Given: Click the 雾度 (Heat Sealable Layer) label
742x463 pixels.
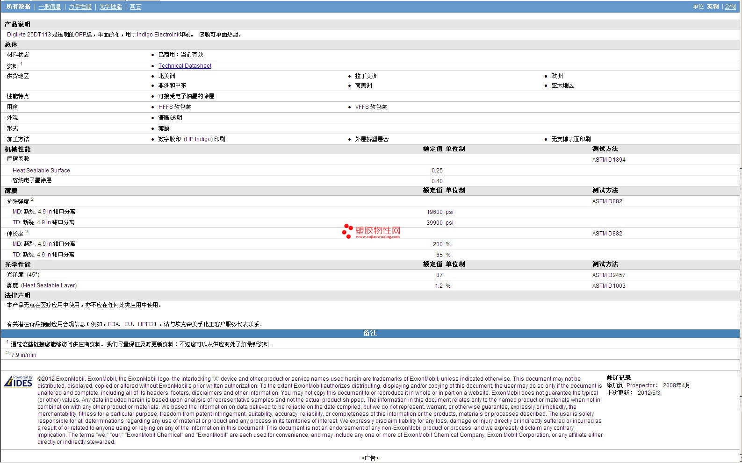Looking at the screenshot, I should pyautogui.click(x=42, y=285).
